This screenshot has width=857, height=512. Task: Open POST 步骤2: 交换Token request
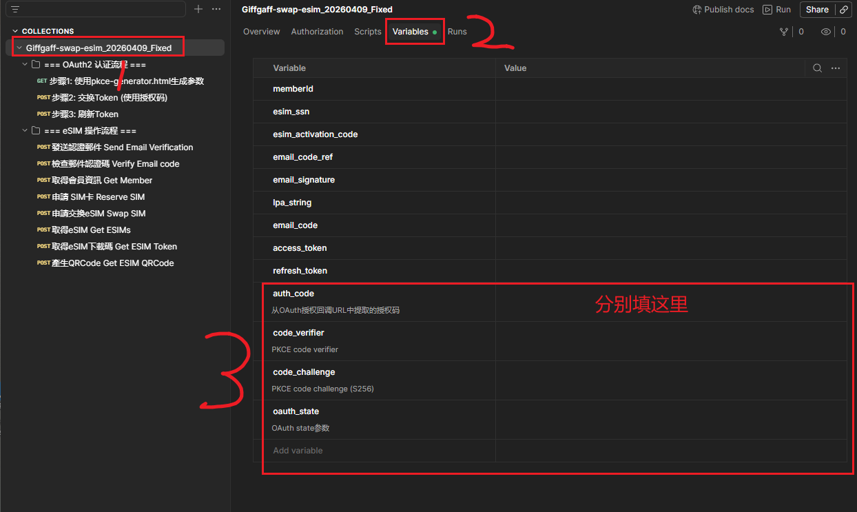[102, 98]
